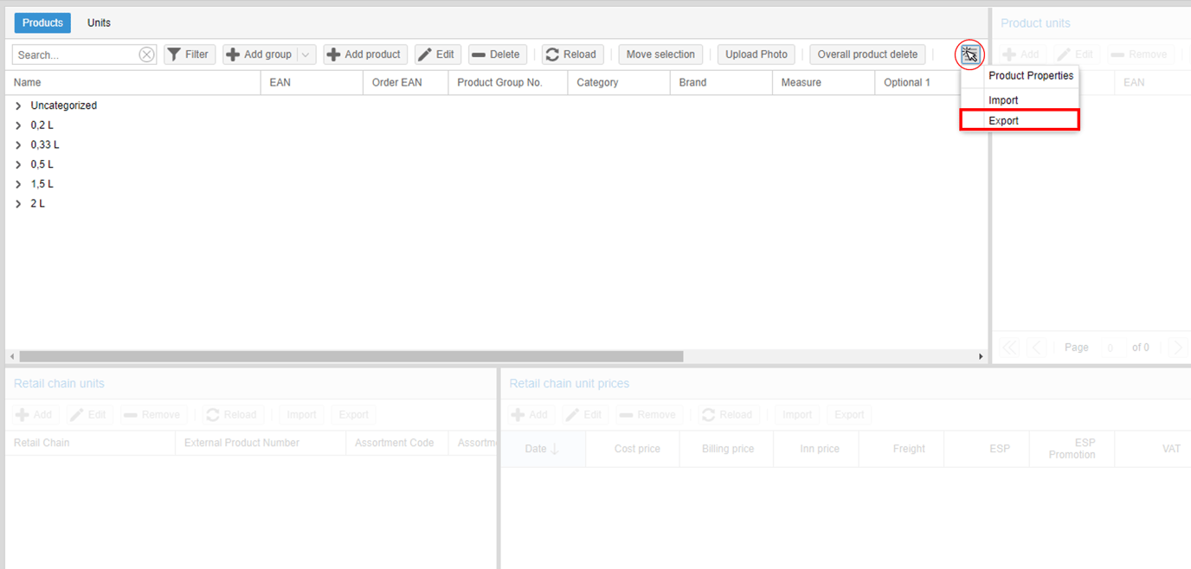This screenshot has height=569, width=1191.
Task: Switch to the Products tab
Action: coord(42,23)
